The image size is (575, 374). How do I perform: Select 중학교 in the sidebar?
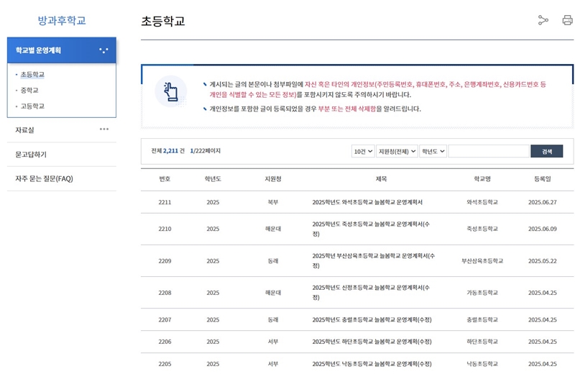29,91
